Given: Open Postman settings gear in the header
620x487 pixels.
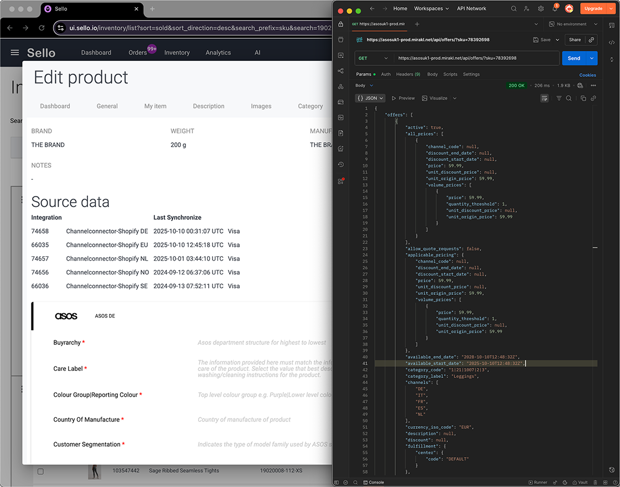Looking at the screenshot, I should click(541, 8).
